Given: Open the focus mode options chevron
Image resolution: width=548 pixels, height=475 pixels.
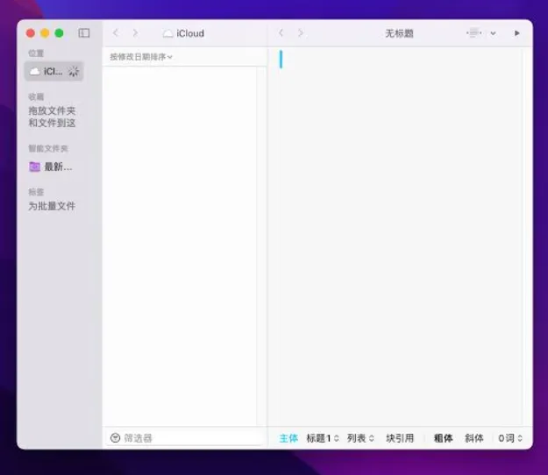Looking at the screenshot, I should pos(493,33).
